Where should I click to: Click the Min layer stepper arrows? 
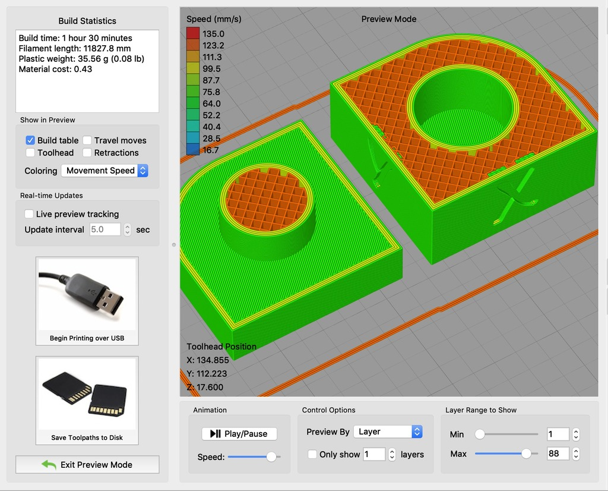(576, 434)
